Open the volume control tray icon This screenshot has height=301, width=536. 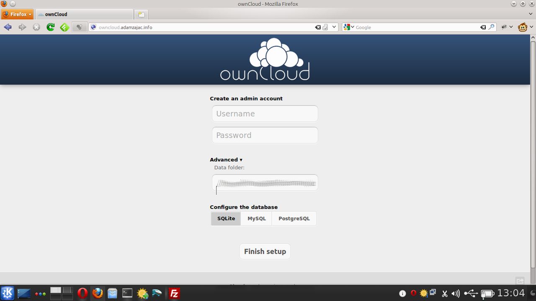pyautogui.click(x=456, y=293)
